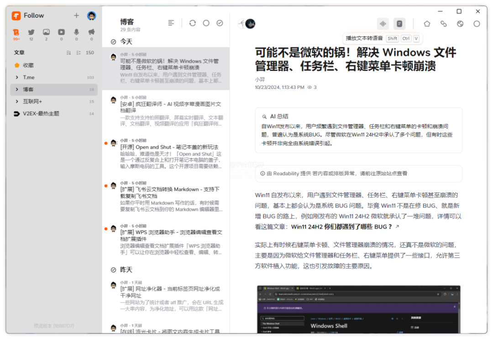Viewport: 493px width, 339px height.
Task: Add a new feed with plus icon
Action: 76,16
